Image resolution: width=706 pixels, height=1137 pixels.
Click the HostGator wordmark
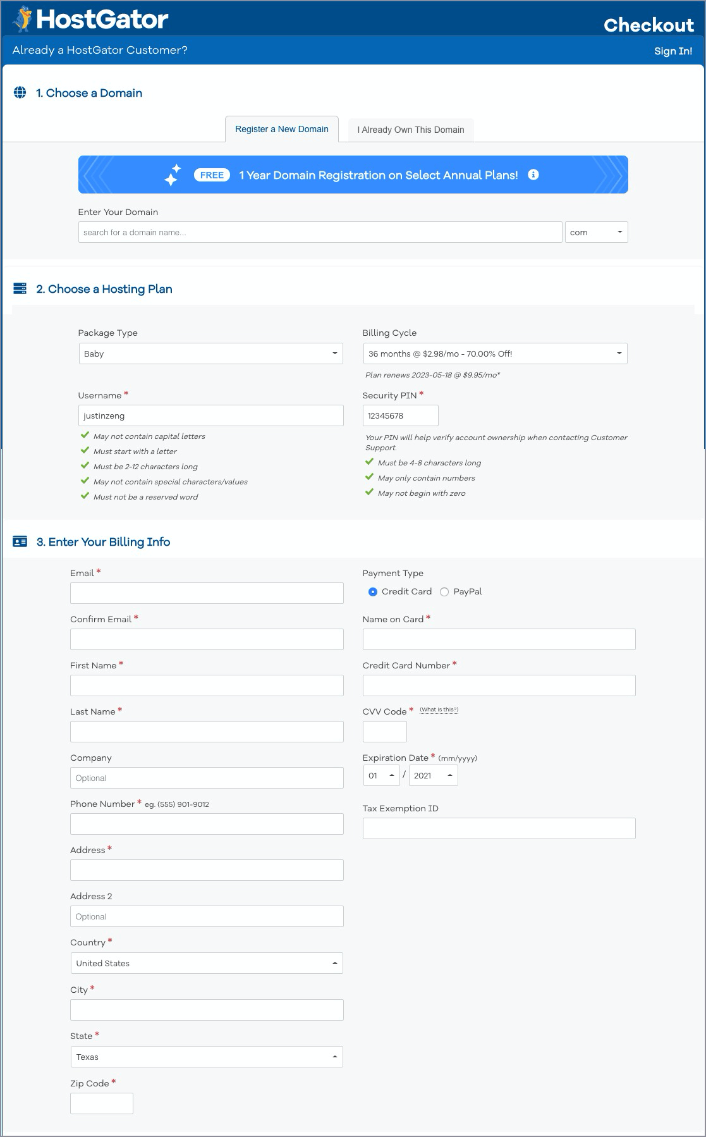(x=102, y=20)
